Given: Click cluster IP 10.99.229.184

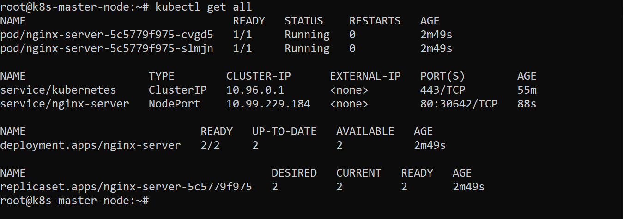Looking at the screenshot, I should point(268,104).
